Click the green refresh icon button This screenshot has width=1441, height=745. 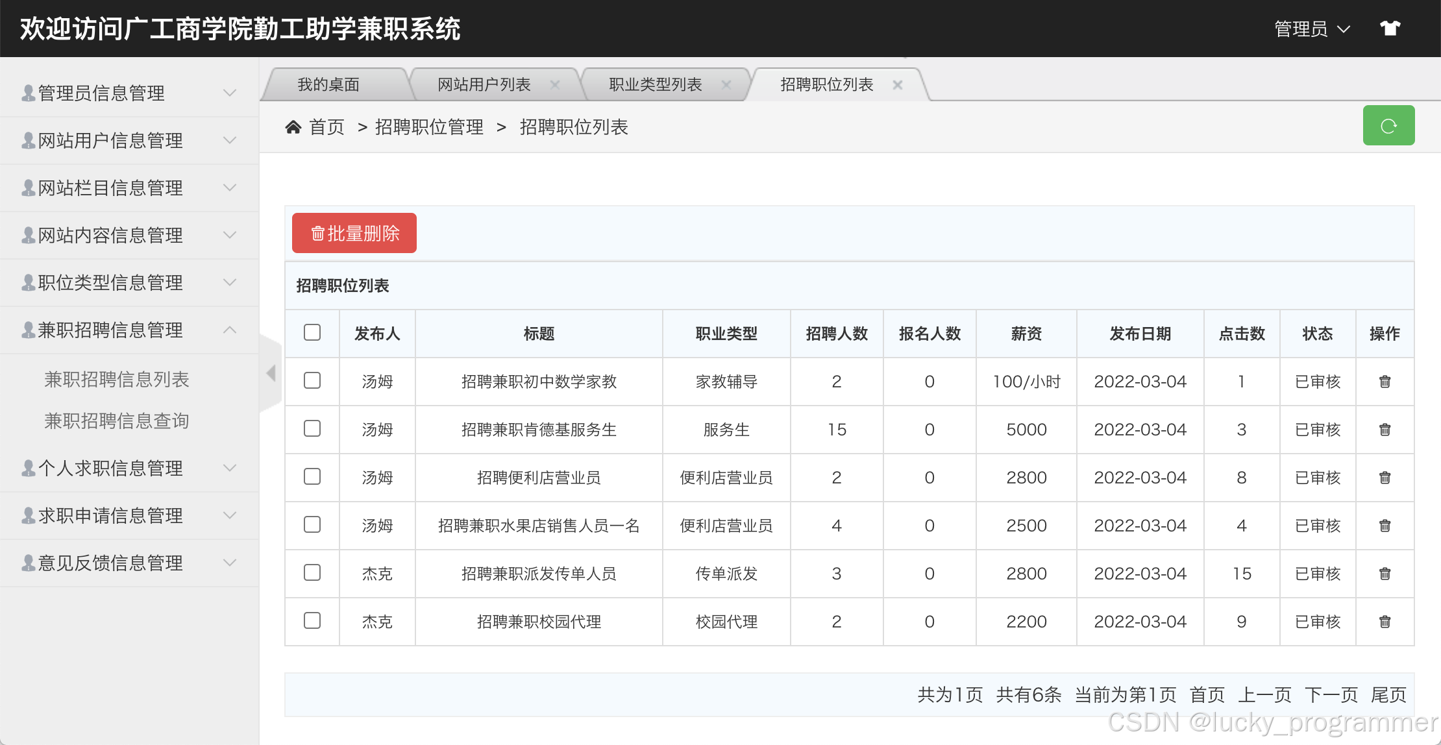tap(1388, 126)
